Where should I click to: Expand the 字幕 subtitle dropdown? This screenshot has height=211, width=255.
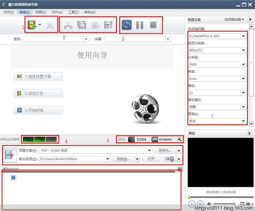168,39
